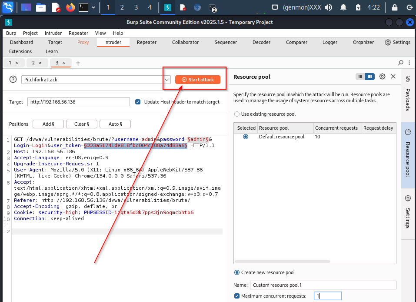416x302 pixels.
Task: Select Use existing resource pool radio
Action: 236,114
